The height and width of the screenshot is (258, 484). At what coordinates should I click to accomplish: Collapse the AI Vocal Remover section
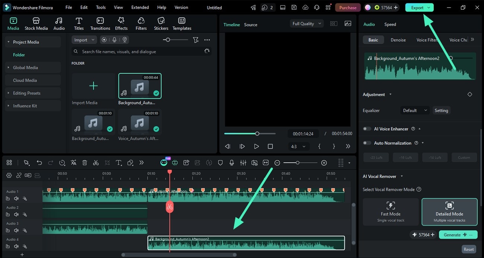click(401, 176)
